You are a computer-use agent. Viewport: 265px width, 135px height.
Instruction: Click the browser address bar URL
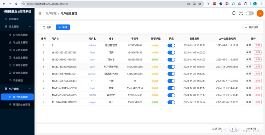click(x=48, y=4)
